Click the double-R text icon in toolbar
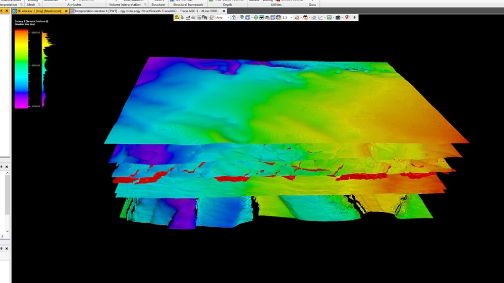Image resolution: width=504 pixels, height=283 pixels. [205, 18]
